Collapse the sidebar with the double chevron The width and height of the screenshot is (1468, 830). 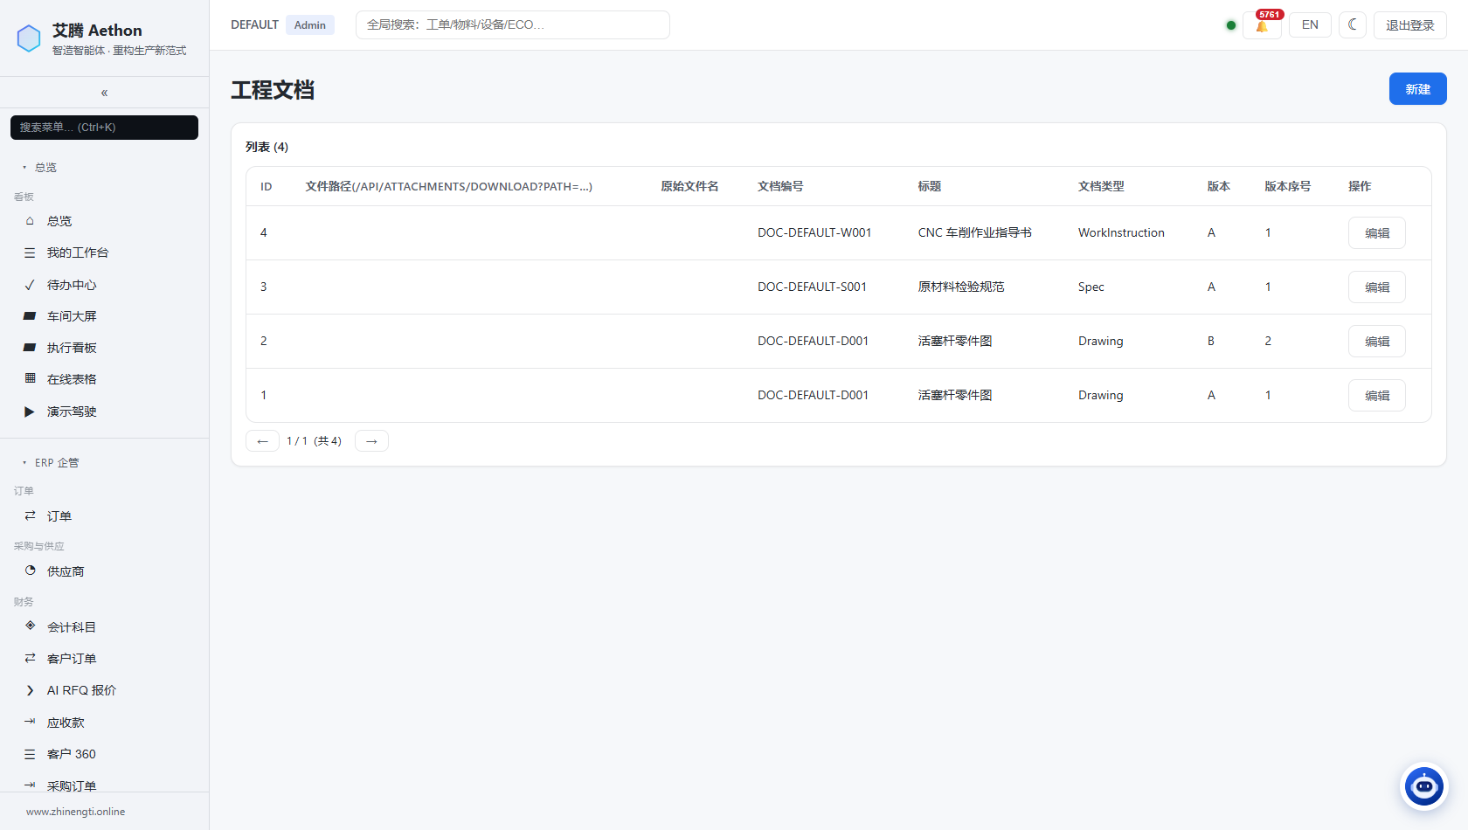(x=104, y=93)
